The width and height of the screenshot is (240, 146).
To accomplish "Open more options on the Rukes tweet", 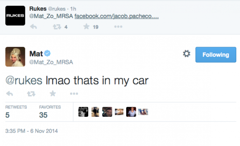I will click(x=118, y=27).
